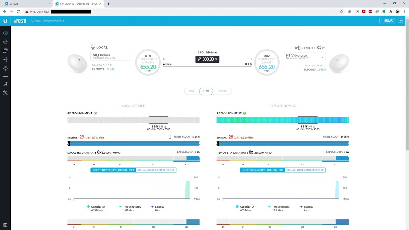The height and width of the screenshot is (230, 409).
Task: Open Chrome's three-dot menu
Action: 404,11
